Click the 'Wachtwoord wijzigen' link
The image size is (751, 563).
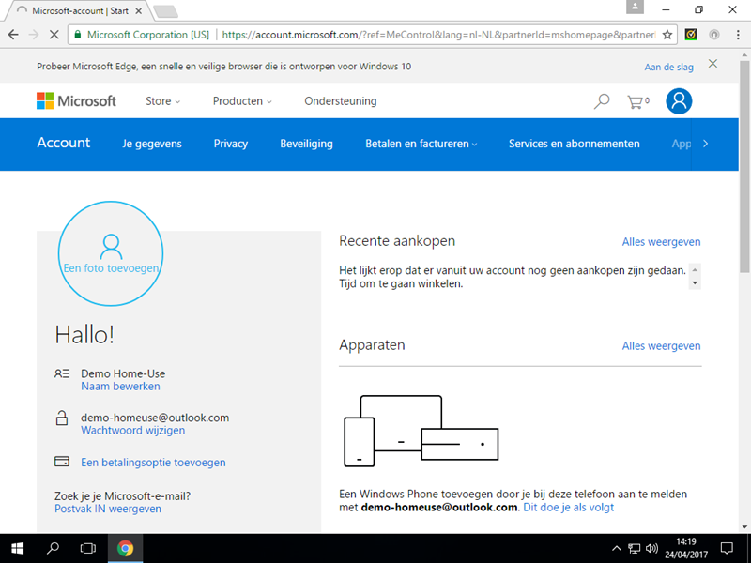point(133,431)
